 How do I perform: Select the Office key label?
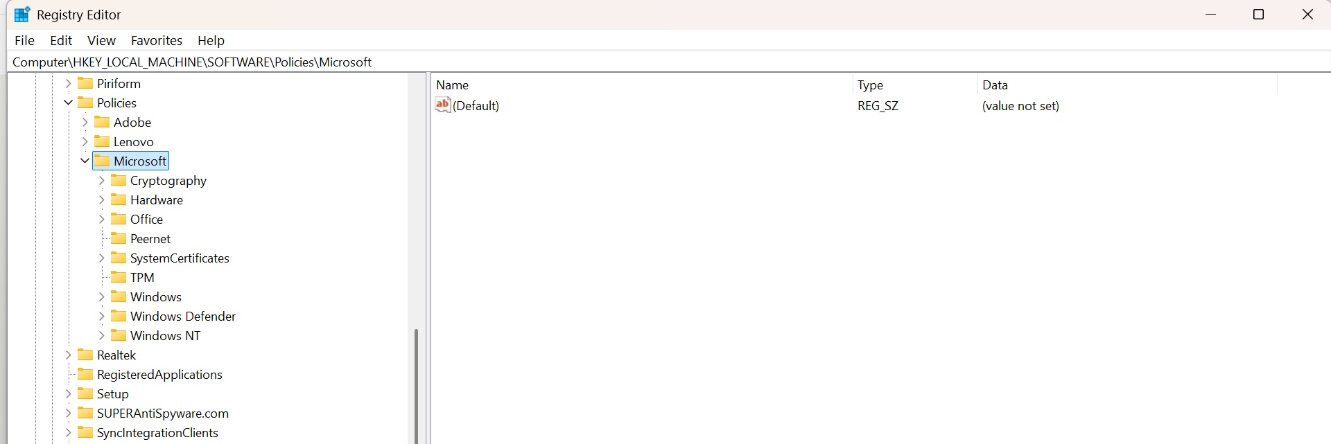147,219
